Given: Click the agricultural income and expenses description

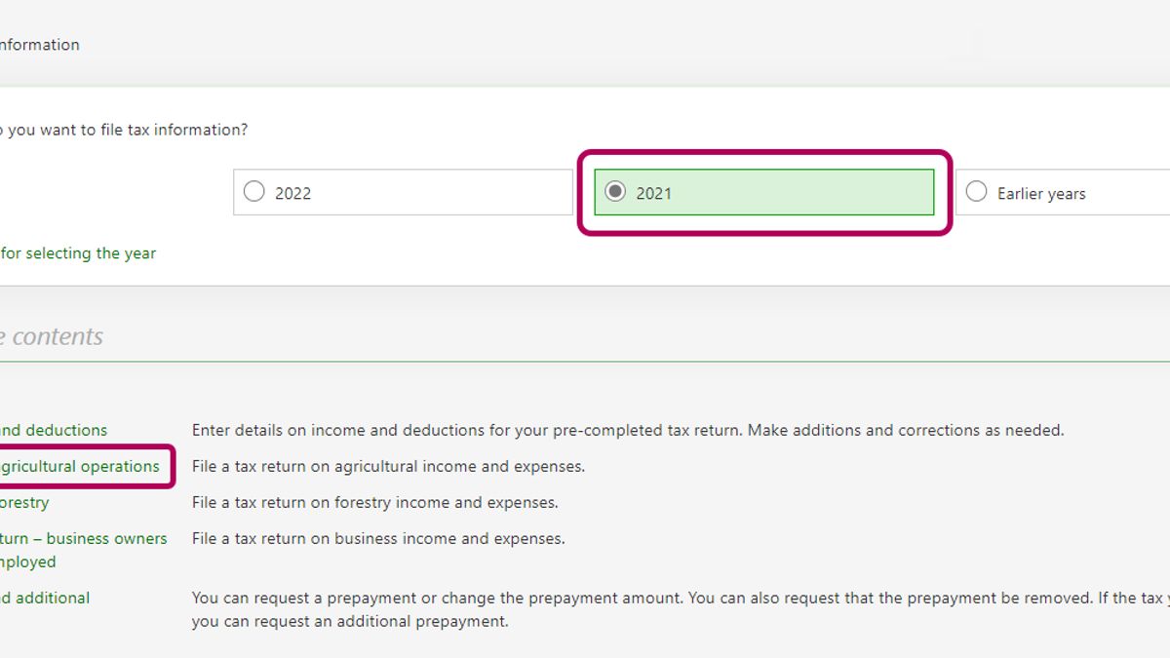Looking at the screenshot, I should click(388, 466).
